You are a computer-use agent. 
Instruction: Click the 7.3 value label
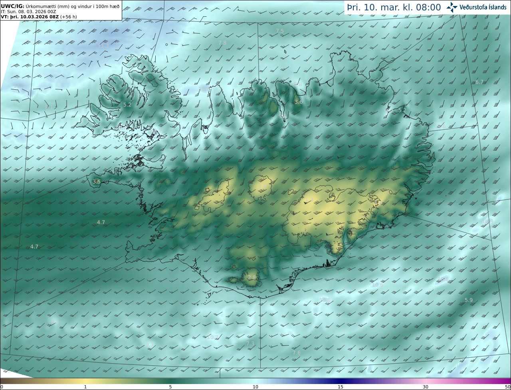click(x=250, y=343)
